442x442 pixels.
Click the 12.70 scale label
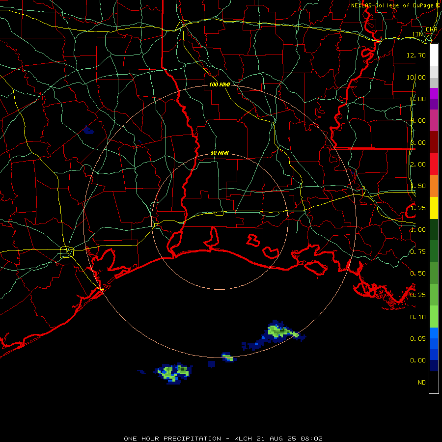tap(416, 55)
